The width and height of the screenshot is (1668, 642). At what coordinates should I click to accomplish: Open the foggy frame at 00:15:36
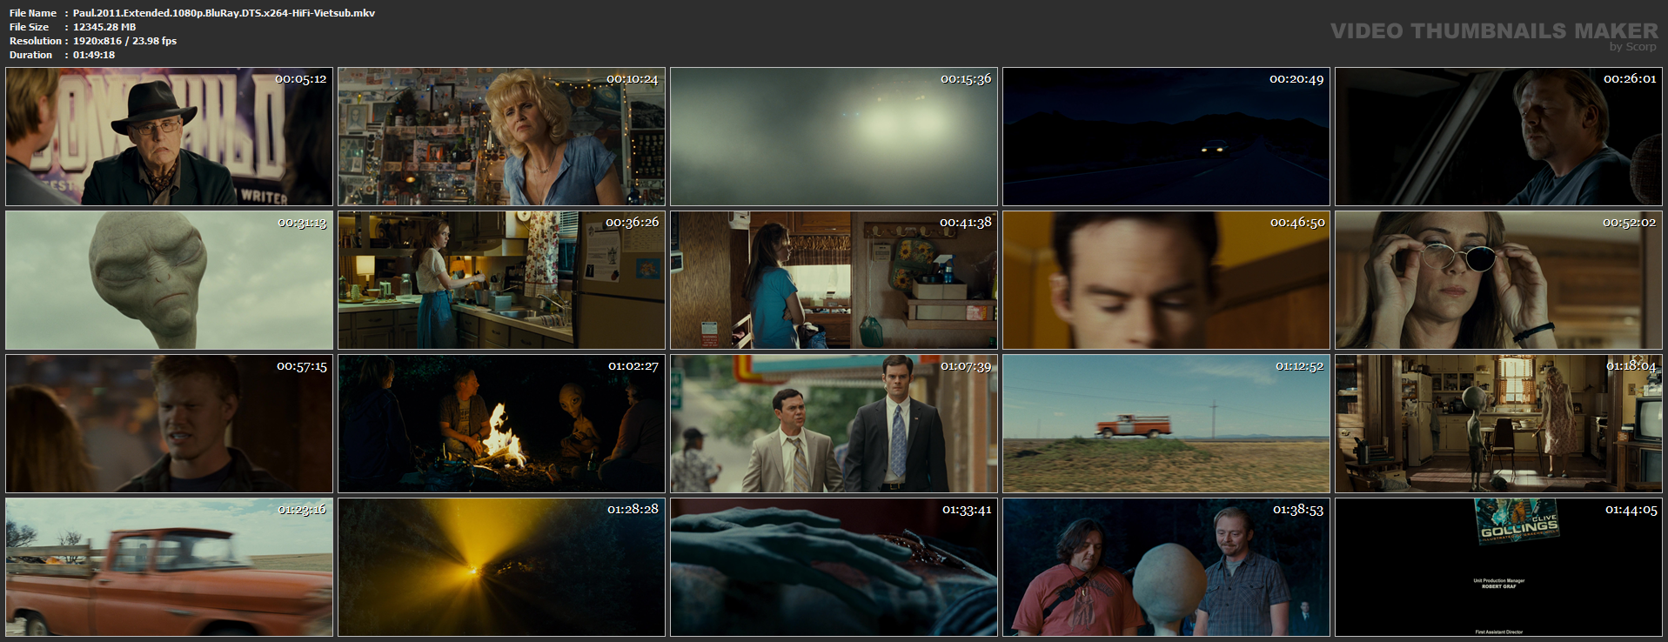pyautogui.click(x=834, y=137)
